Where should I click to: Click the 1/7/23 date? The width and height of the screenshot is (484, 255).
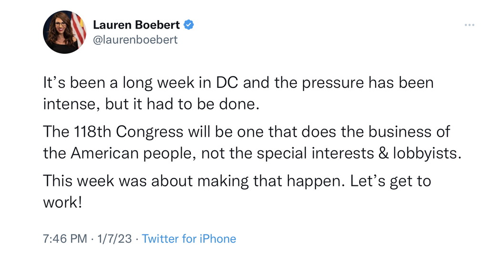click(114, 239)
